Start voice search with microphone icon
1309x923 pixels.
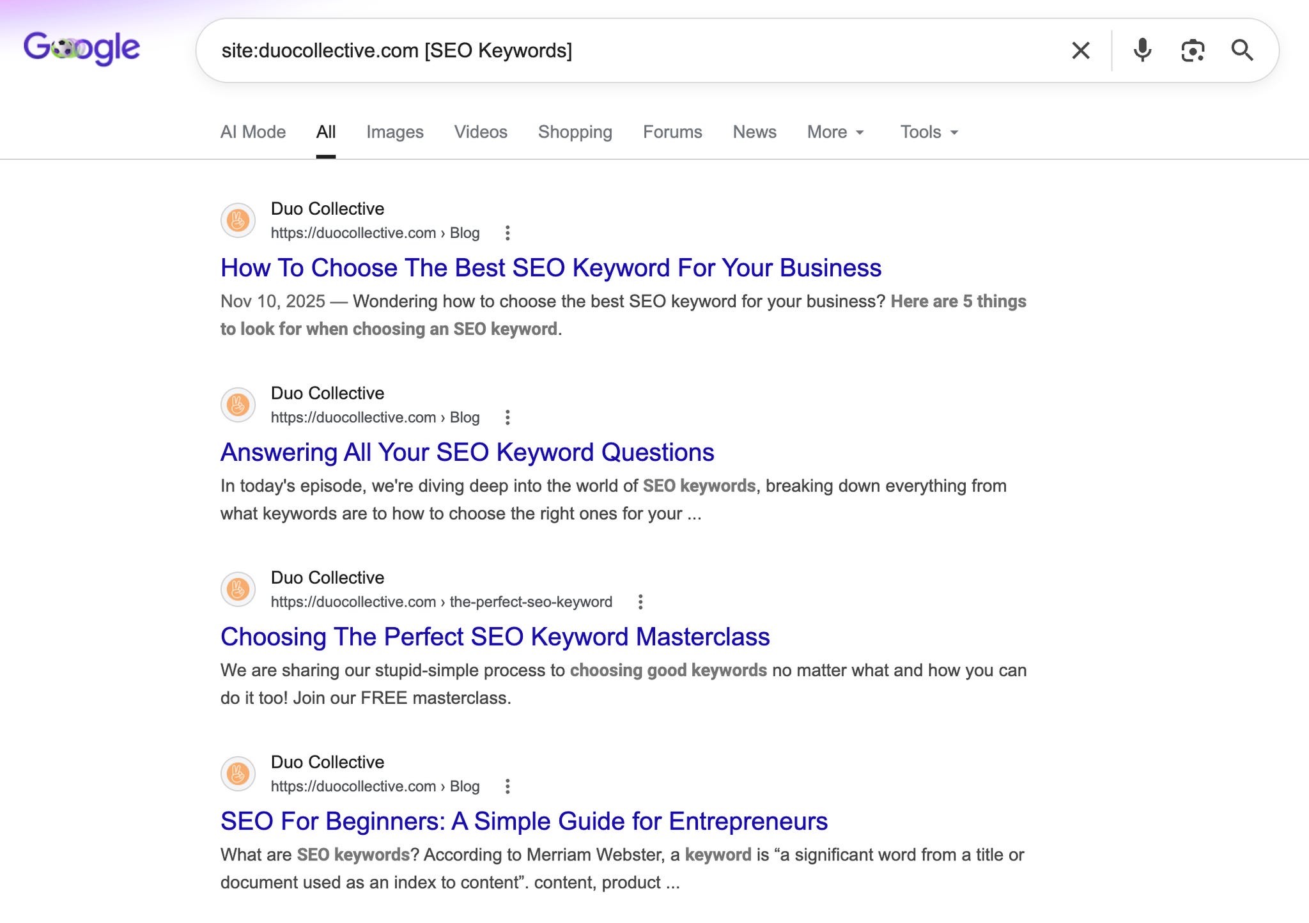pyautogui.click(x=1142, y=50)
